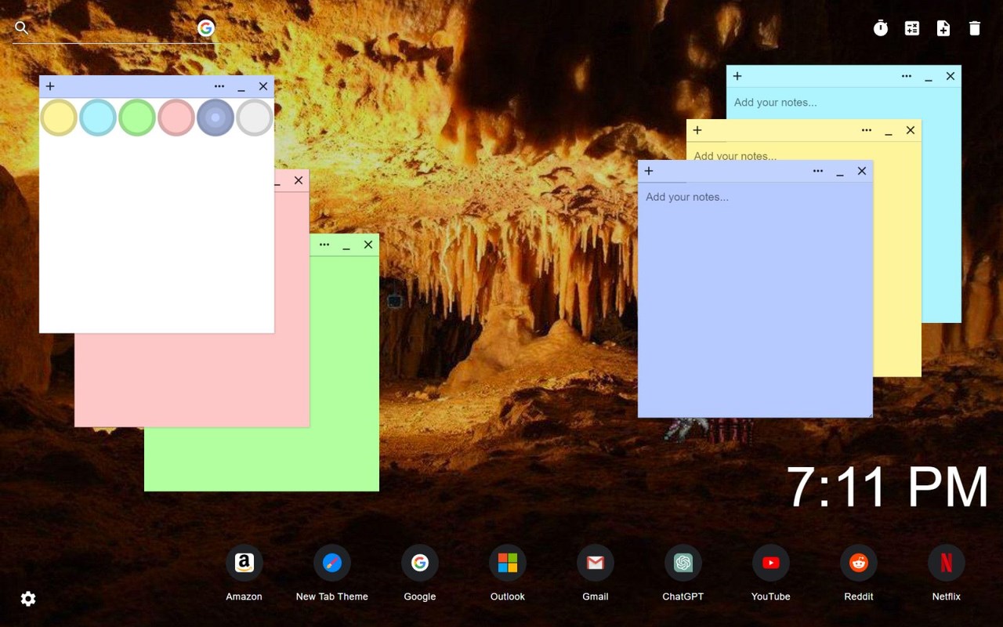
Task: Close the white sticky note
Action: click(x=263, y=86)
